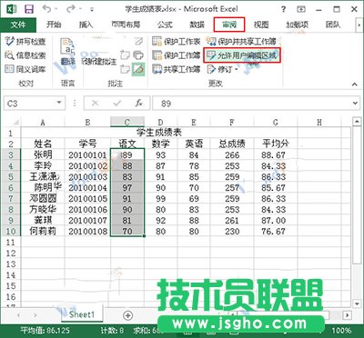Click 保护工作表 protect sheet
Viewport: 364px width, 338px height.
pos(177,41)
